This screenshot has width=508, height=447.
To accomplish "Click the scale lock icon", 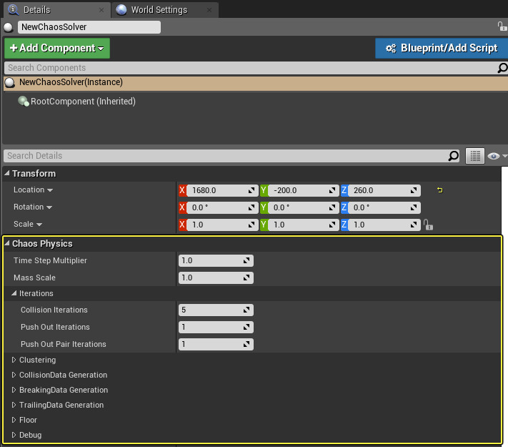I will [428, 225].
